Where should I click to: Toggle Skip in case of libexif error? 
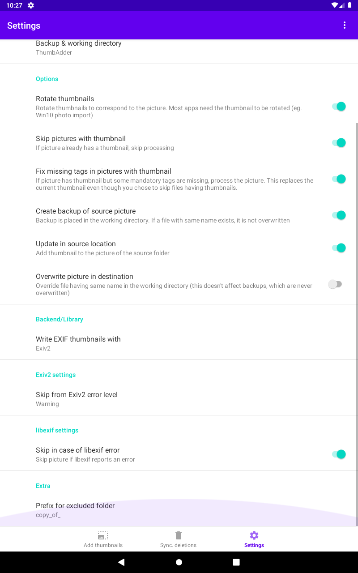(x=339, y=454)
